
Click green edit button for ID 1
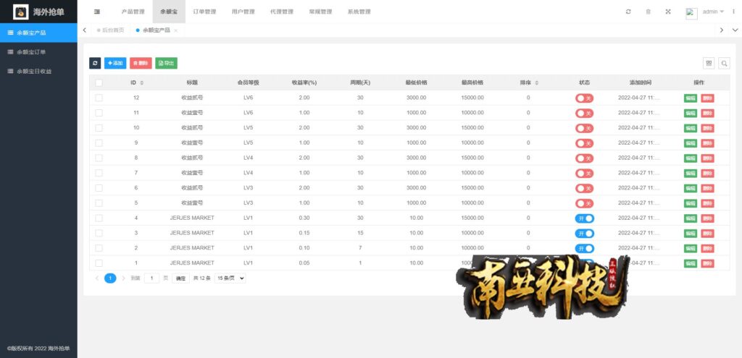click(x=691, y=263)
